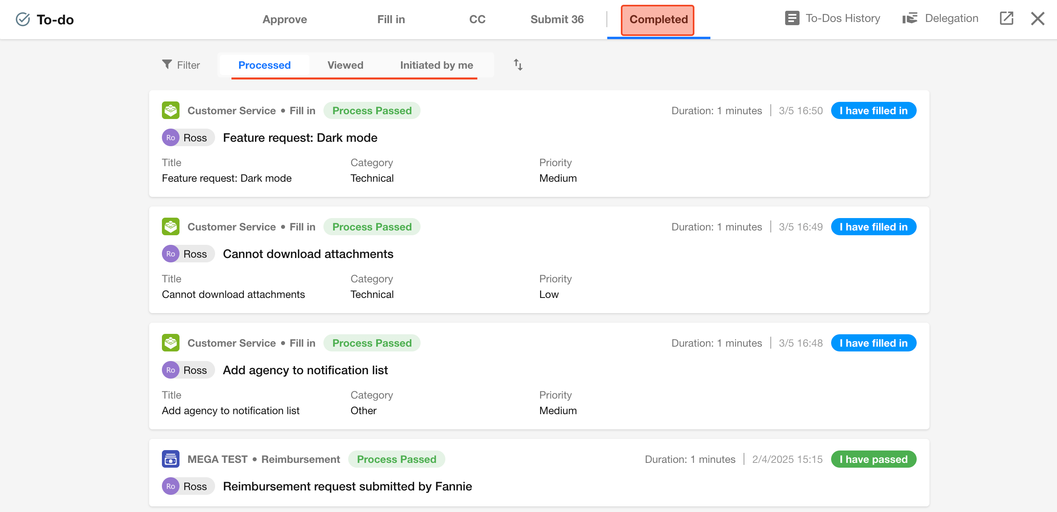Image resolution: width=1057 pixels, height=512 pixels.
Task: Click the blue MEGA TEST Reimbursement icon
Action: click(x=171, y=459)
